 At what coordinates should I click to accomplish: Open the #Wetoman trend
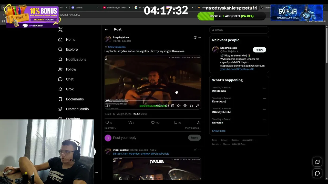[219, 91]
